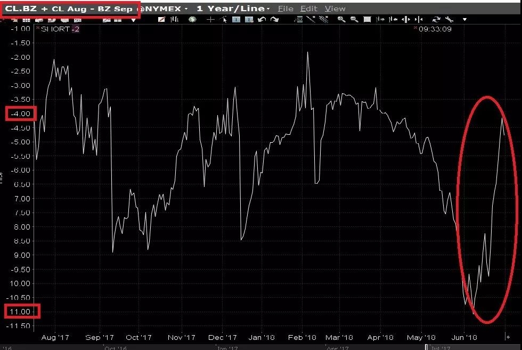The height and width of the screenshot is (350, 522).
Task: Click the widen bar spacing icon
Action: tap(406, 19)
